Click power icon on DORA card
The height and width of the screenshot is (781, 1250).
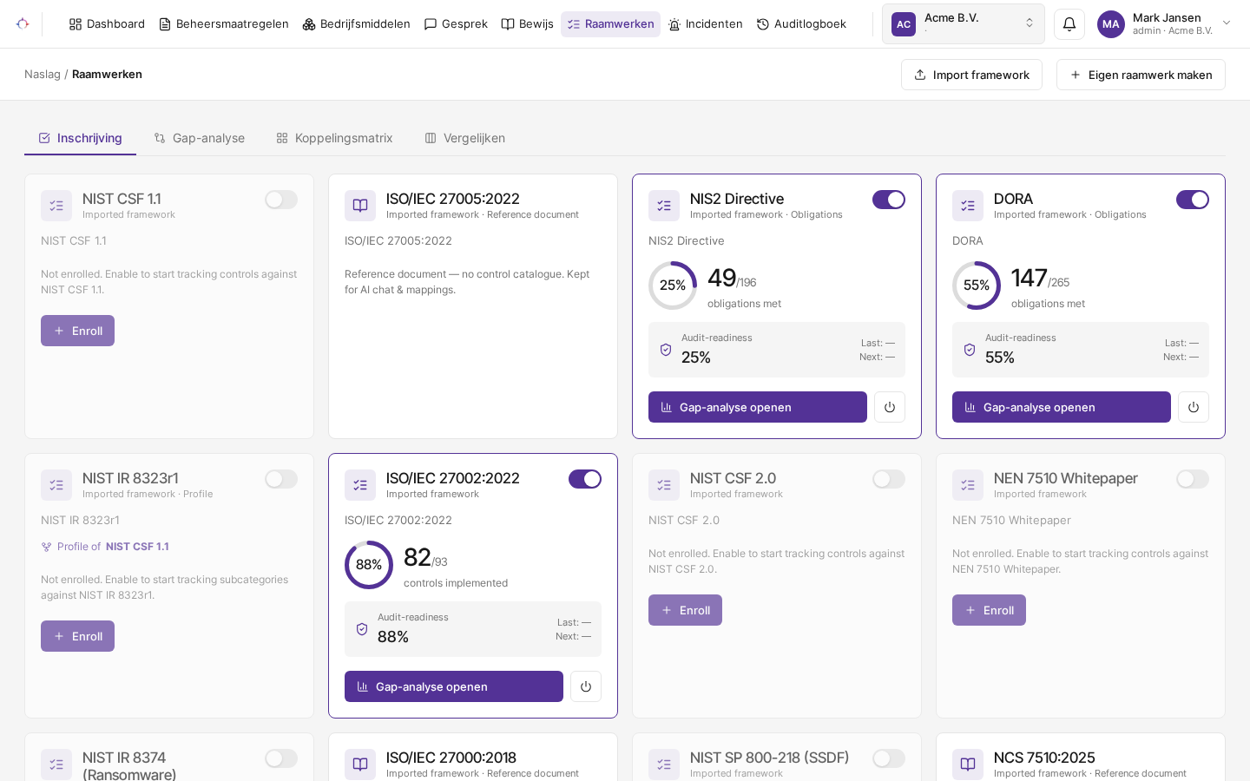[x=1194, y=407]
